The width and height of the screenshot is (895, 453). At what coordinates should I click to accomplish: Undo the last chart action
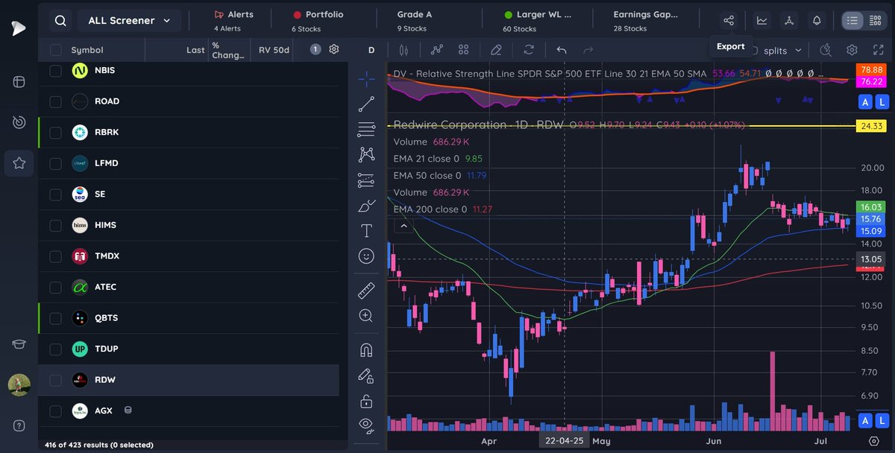(562, 50)
